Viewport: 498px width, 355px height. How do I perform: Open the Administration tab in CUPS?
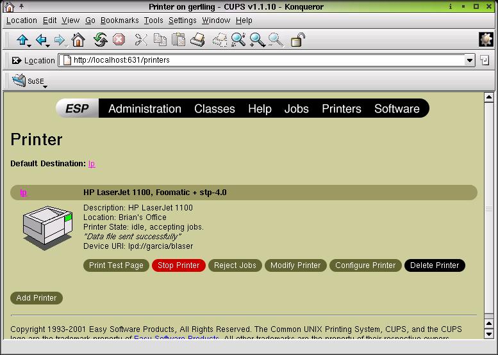pos(145,109)
